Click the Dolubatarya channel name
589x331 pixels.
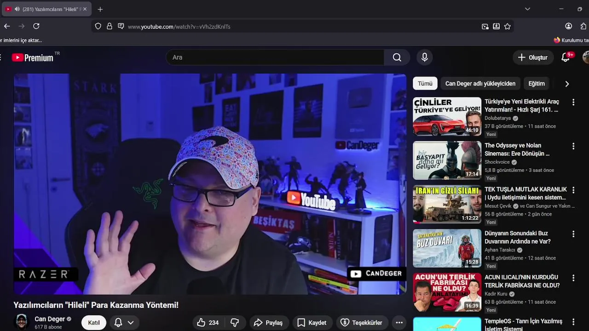coord(497,118)
